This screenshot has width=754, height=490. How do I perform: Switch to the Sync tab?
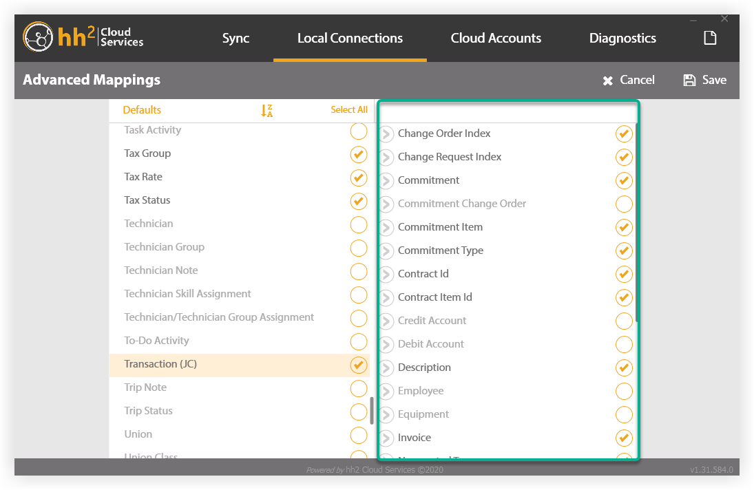click(x=235, y=39)
